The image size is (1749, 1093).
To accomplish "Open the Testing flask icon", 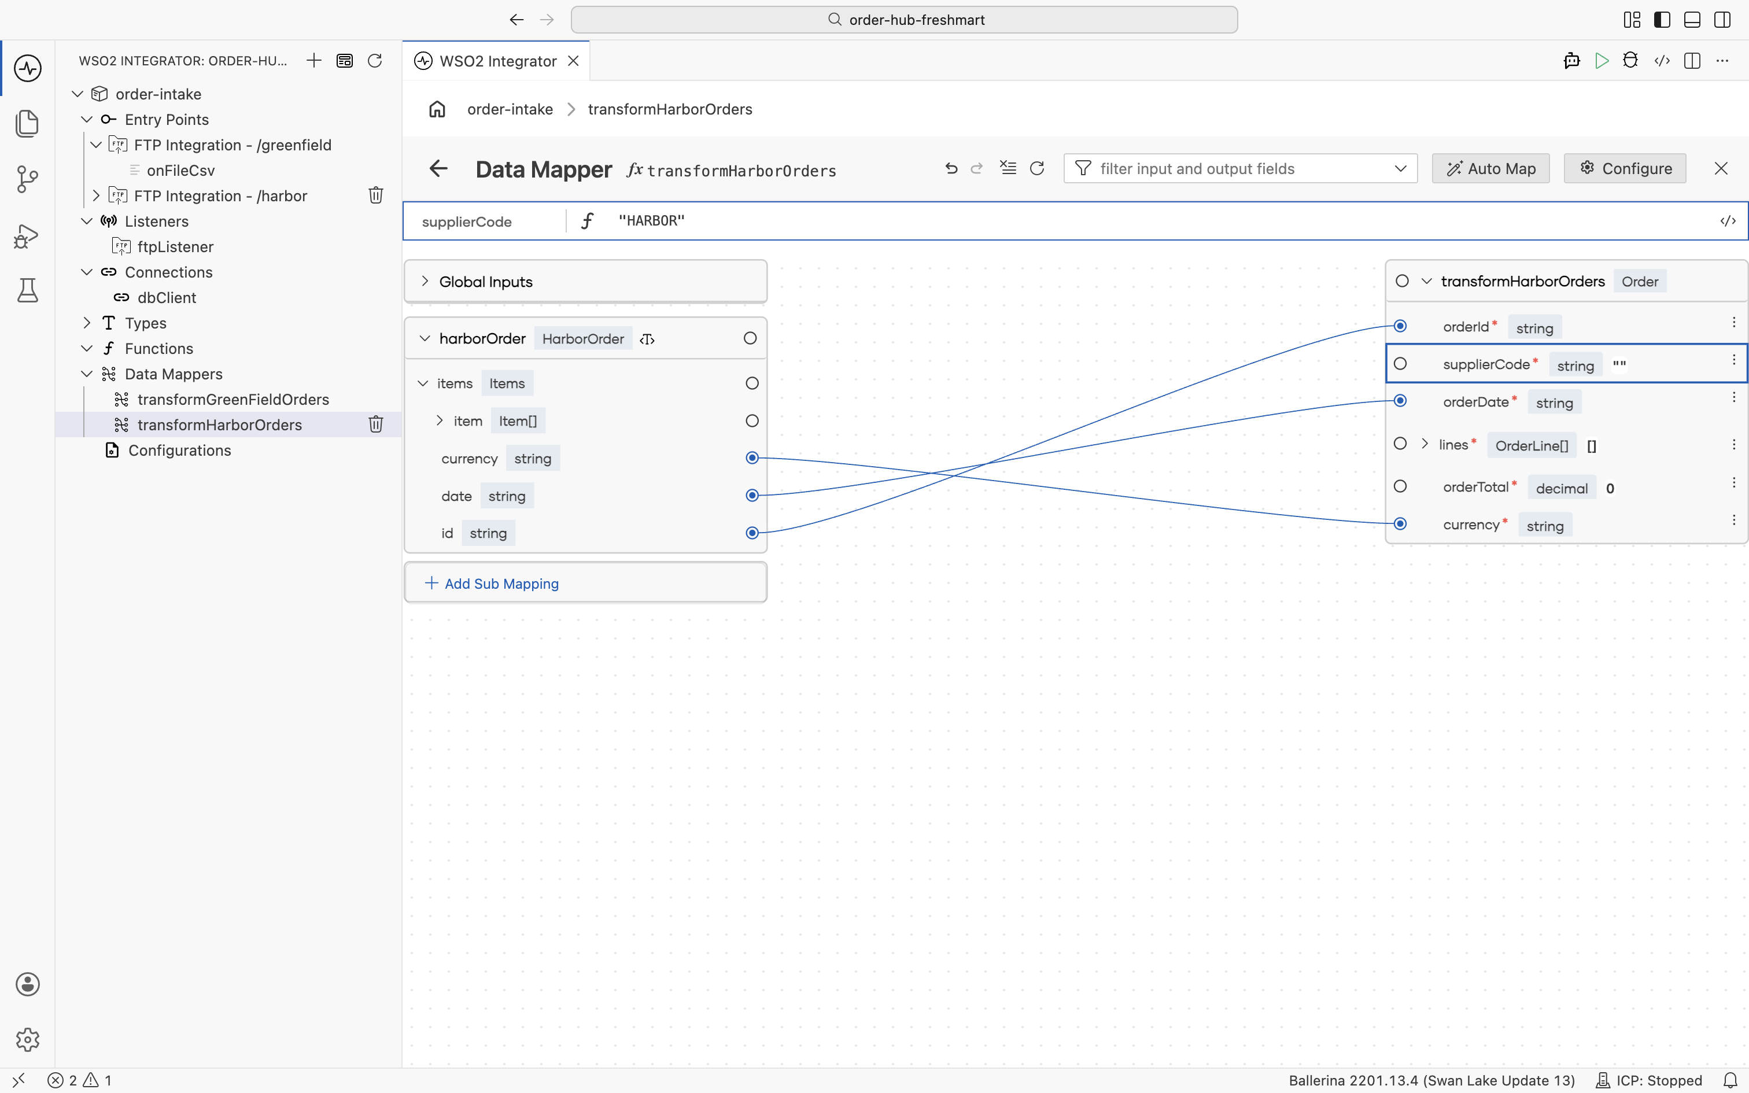I will click(27, 290).
